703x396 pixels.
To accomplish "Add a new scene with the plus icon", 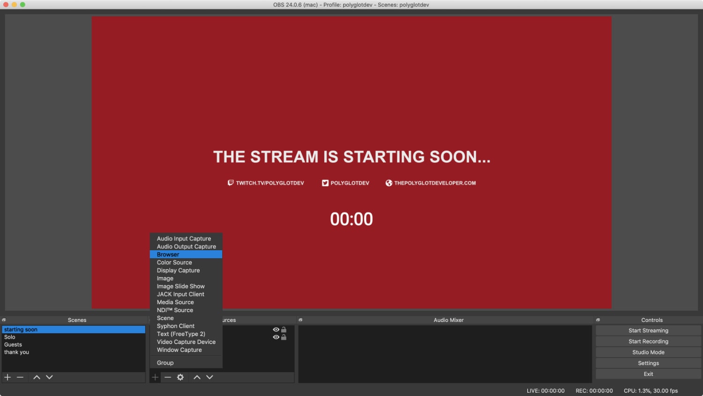I will click(x=7, y=377).
